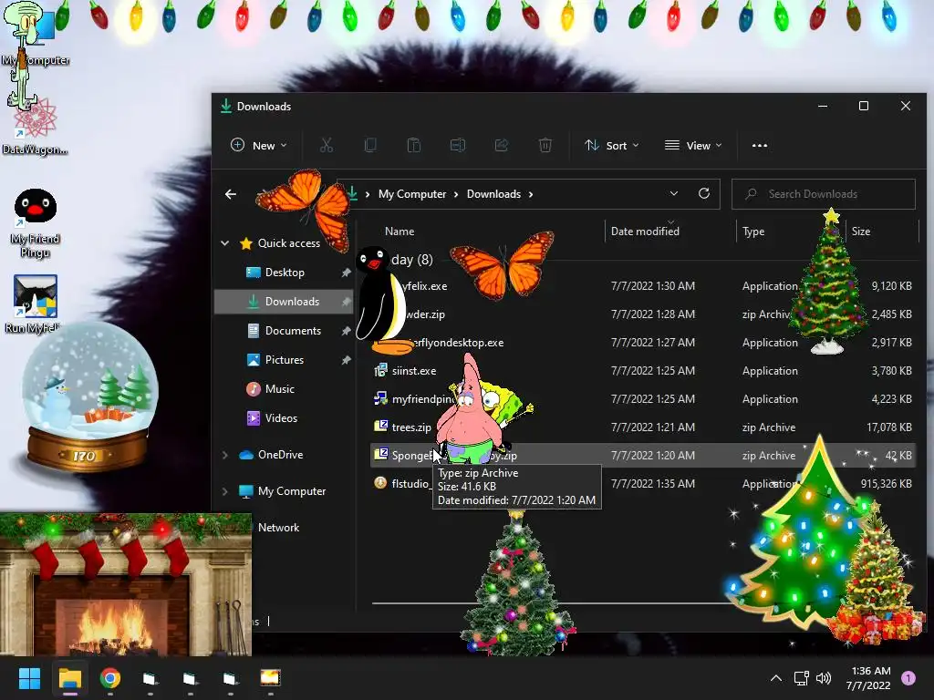
Task: Click the 915,326 KB size cell
Action: coord(886,484)
